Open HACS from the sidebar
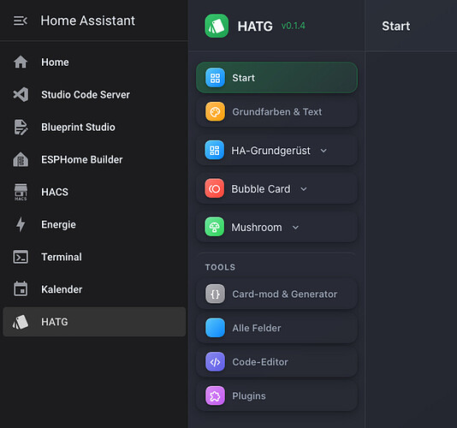The image size is (457, 428). [x=94, y=192]
